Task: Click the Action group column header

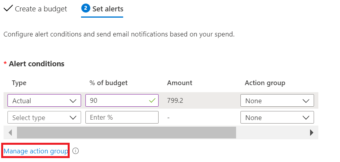Action: pos(265,83)
